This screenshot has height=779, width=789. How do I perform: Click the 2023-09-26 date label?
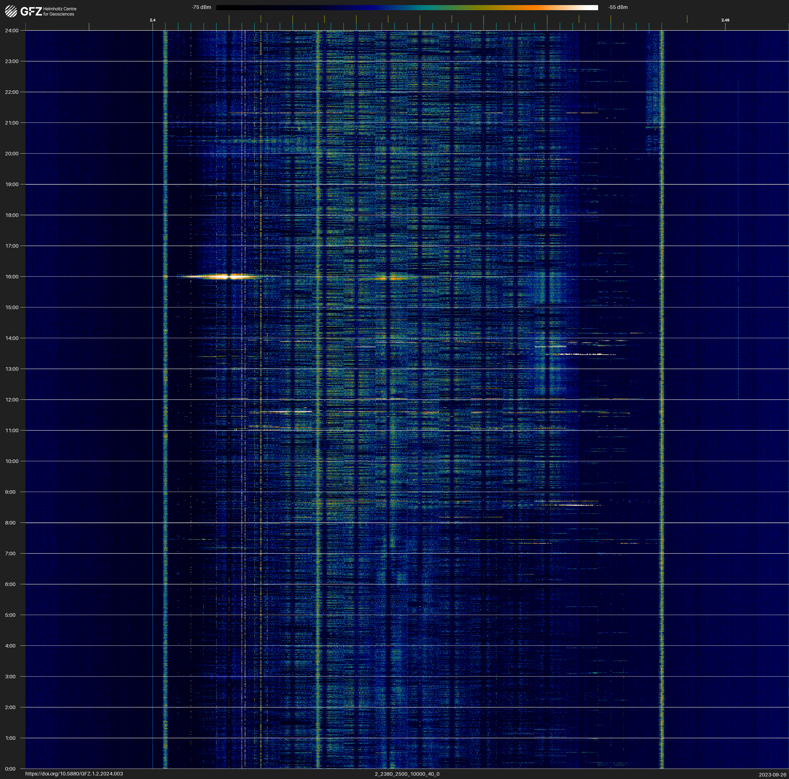point(772,774)
